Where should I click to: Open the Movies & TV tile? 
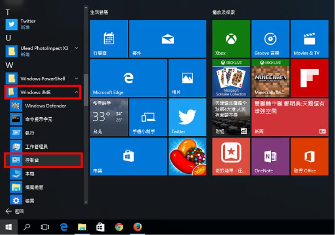click(x=309, y=39)
